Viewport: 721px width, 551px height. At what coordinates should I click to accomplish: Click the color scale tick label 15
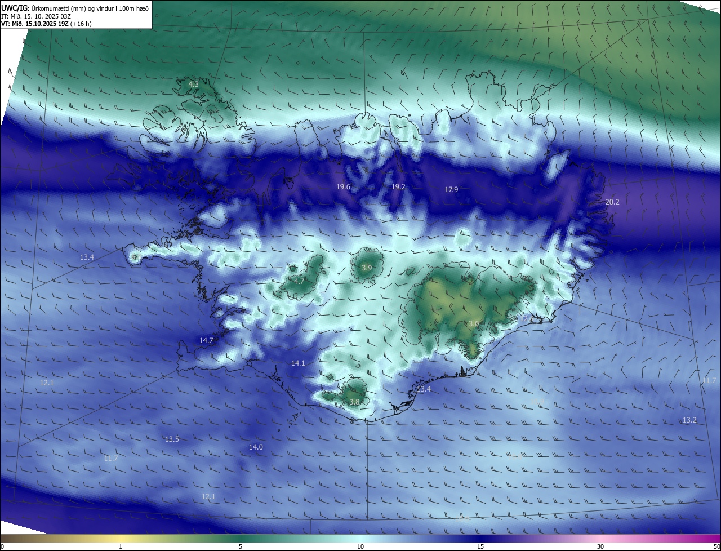pos(480,546)
